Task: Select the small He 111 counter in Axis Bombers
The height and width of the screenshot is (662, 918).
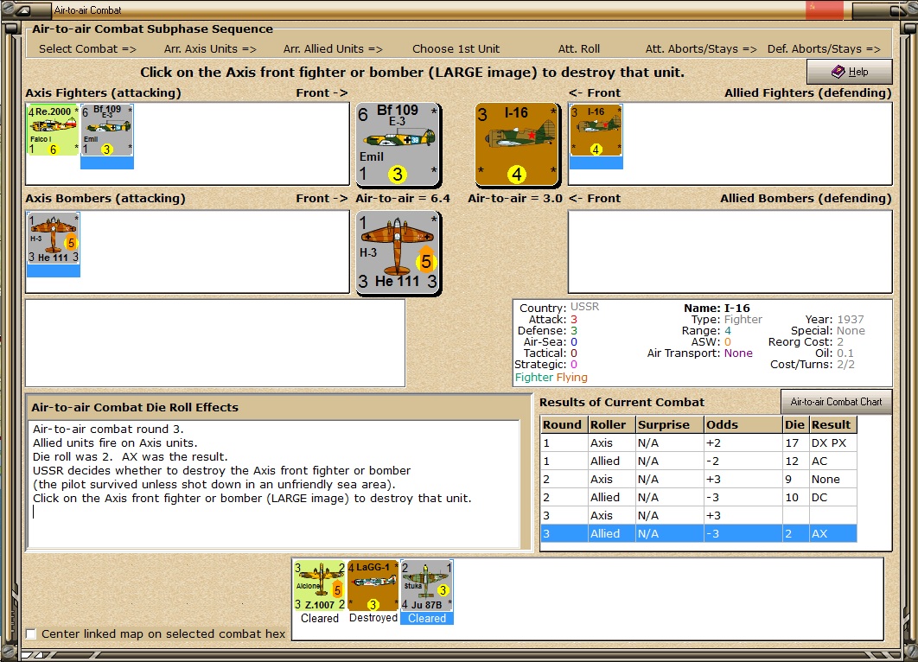Action: click(x=54, y=238)
